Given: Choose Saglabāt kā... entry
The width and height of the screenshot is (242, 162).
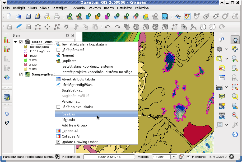Looking at the screenshot, I should point(96,90).
